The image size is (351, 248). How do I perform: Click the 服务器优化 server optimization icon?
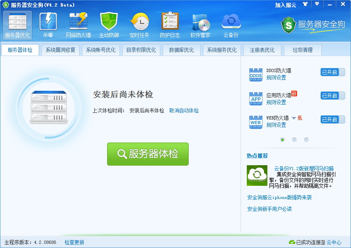pos(17,25)
